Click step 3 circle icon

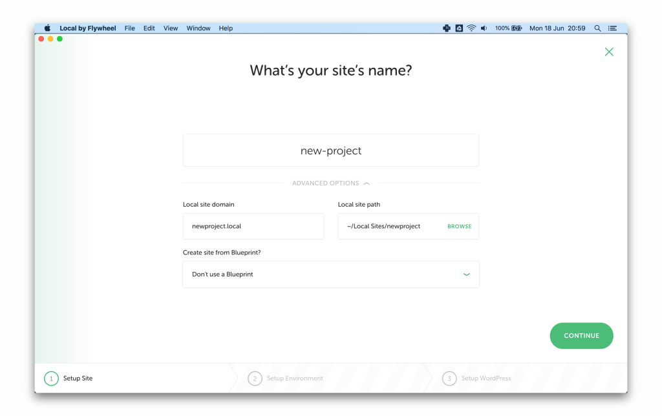pyautogui.click(x=449, y=379)
